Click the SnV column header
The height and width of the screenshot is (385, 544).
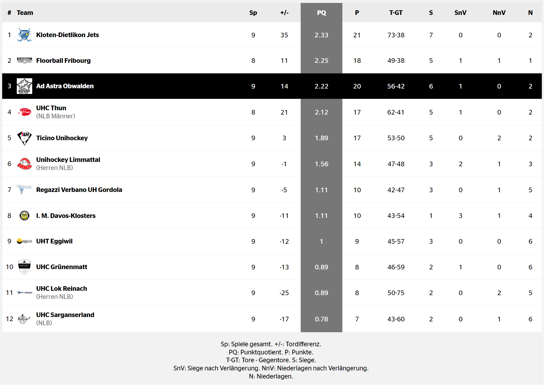[460, 13]
